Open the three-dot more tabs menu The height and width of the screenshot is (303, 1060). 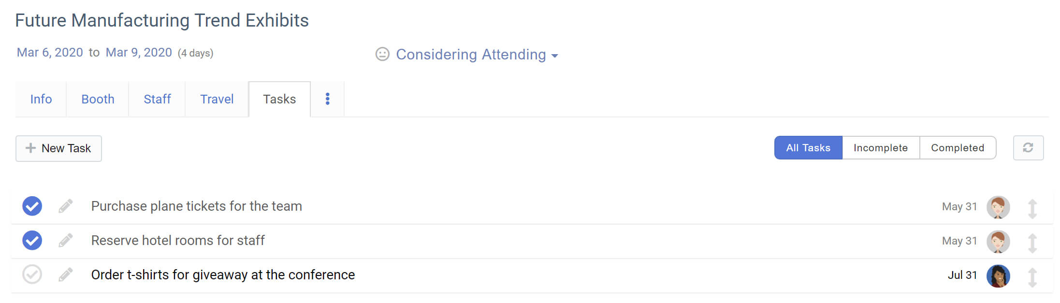pos(327,99)
